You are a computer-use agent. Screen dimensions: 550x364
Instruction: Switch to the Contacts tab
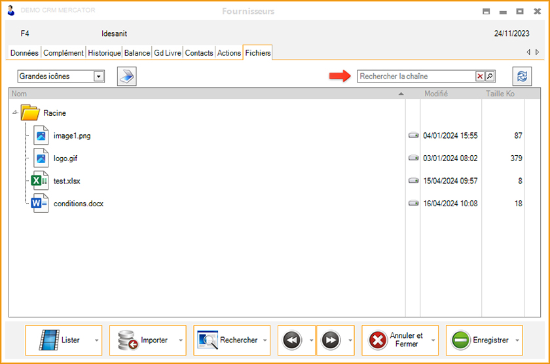click(199, 53)
